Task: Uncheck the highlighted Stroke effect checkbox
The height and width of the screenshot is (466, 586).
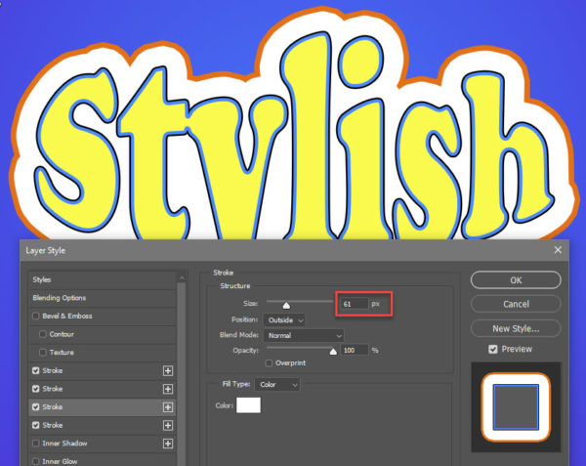Action: (36, 407)
